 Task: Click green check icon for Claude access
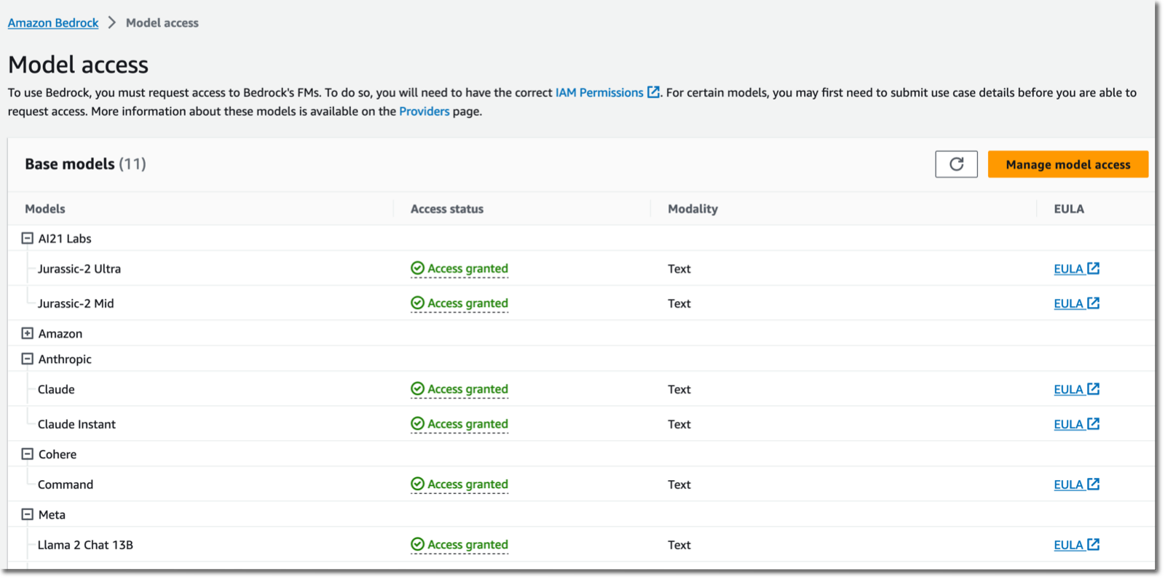[x=417, y=389]
